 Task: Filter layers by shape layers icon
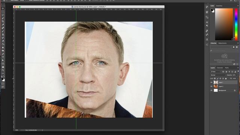click(232, 72)
